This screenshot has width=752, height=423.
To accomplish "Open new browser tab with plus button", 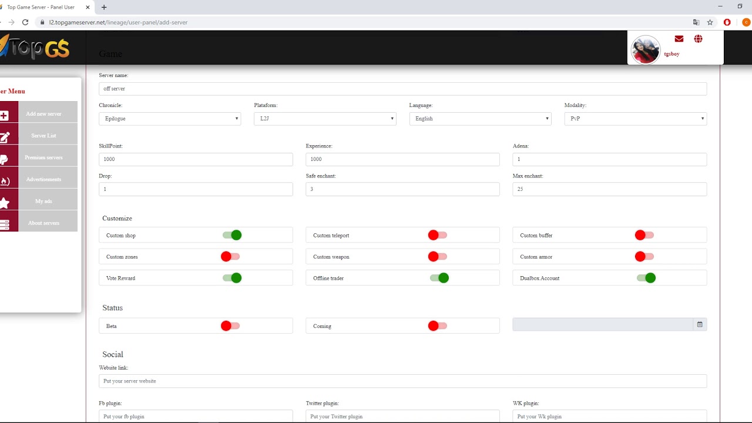I will tap(104, 7).
